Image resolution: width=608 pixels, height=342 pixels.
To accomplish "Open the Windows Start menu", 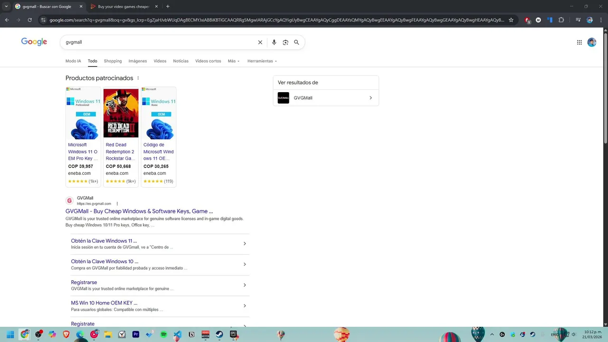I will 10,334.
